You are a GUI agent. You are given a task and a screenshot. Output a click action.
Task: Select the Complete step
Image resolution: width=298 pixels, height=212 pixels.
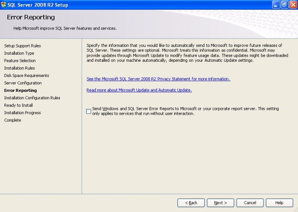pos(13,120)
